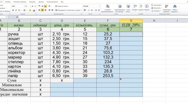Open the font size 14 dropdown
This screenshot has height=105, width=188.
30,6
